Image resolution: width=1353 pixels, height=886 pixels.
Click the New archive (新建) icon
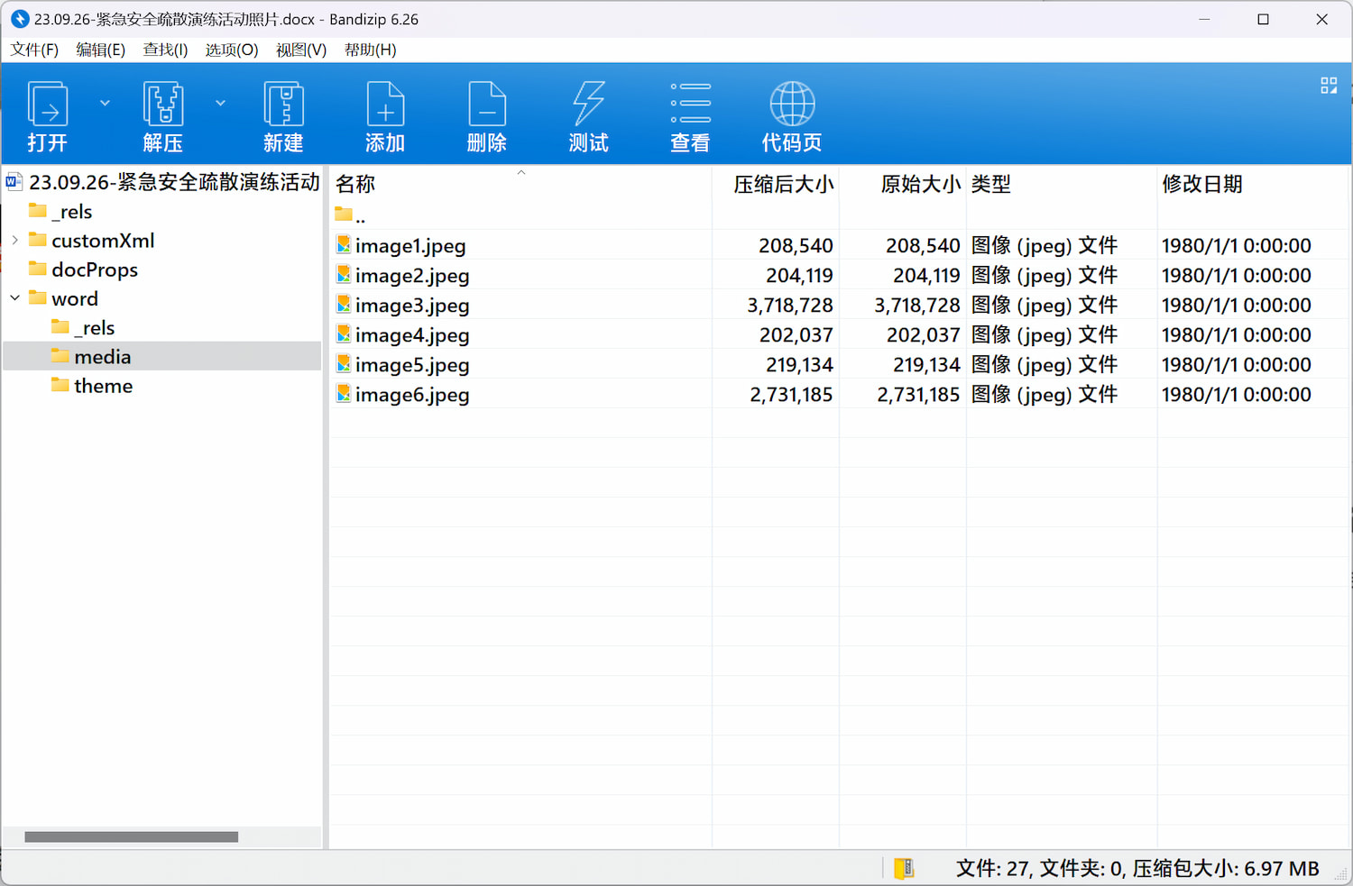(283, 115)
